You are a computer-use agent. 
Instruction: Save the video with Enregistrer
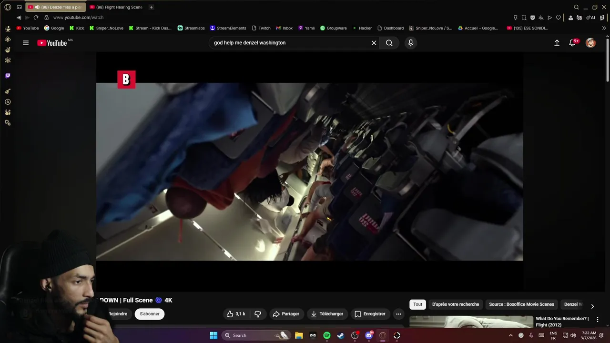pyautogui.click(x=370, y=314)
